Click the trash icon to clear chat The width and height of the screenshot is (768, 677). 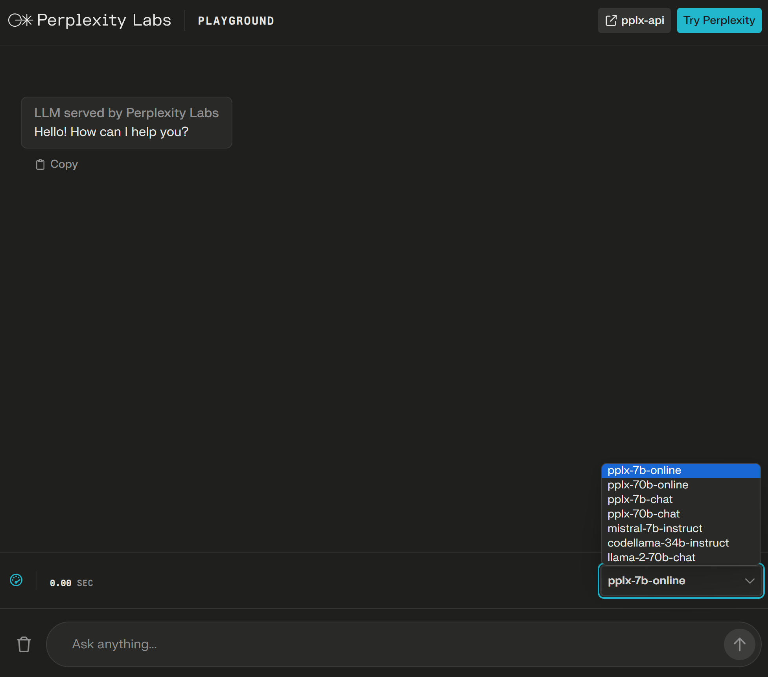point(24,644)
